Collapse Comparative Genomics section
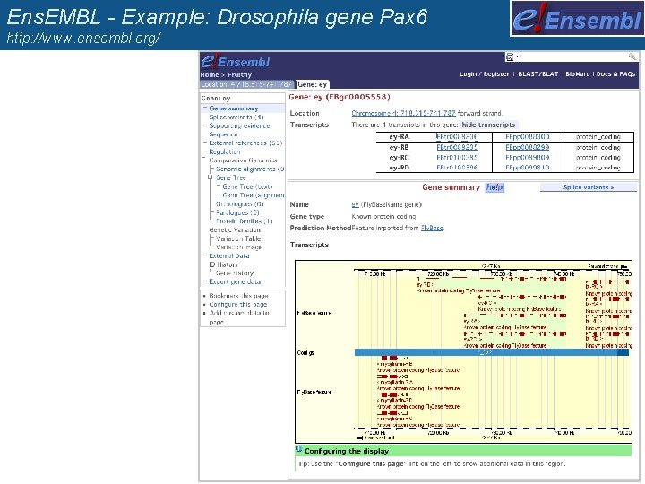This screenshot has height=484, width=645. tap(204, 159)
